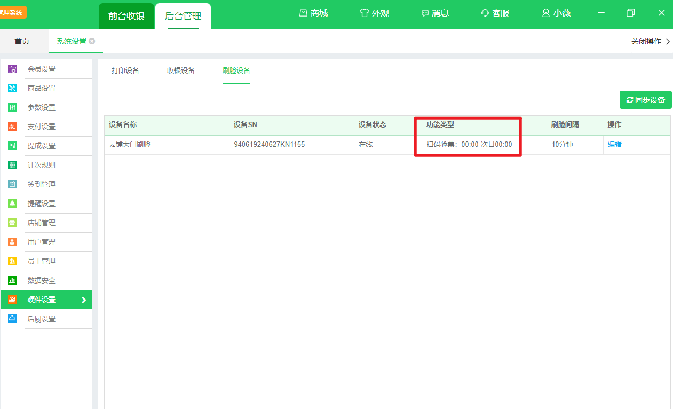The image size is (673, 409).
Task: Open 数据安全 via its chart icon
Action: click(12, 280)
